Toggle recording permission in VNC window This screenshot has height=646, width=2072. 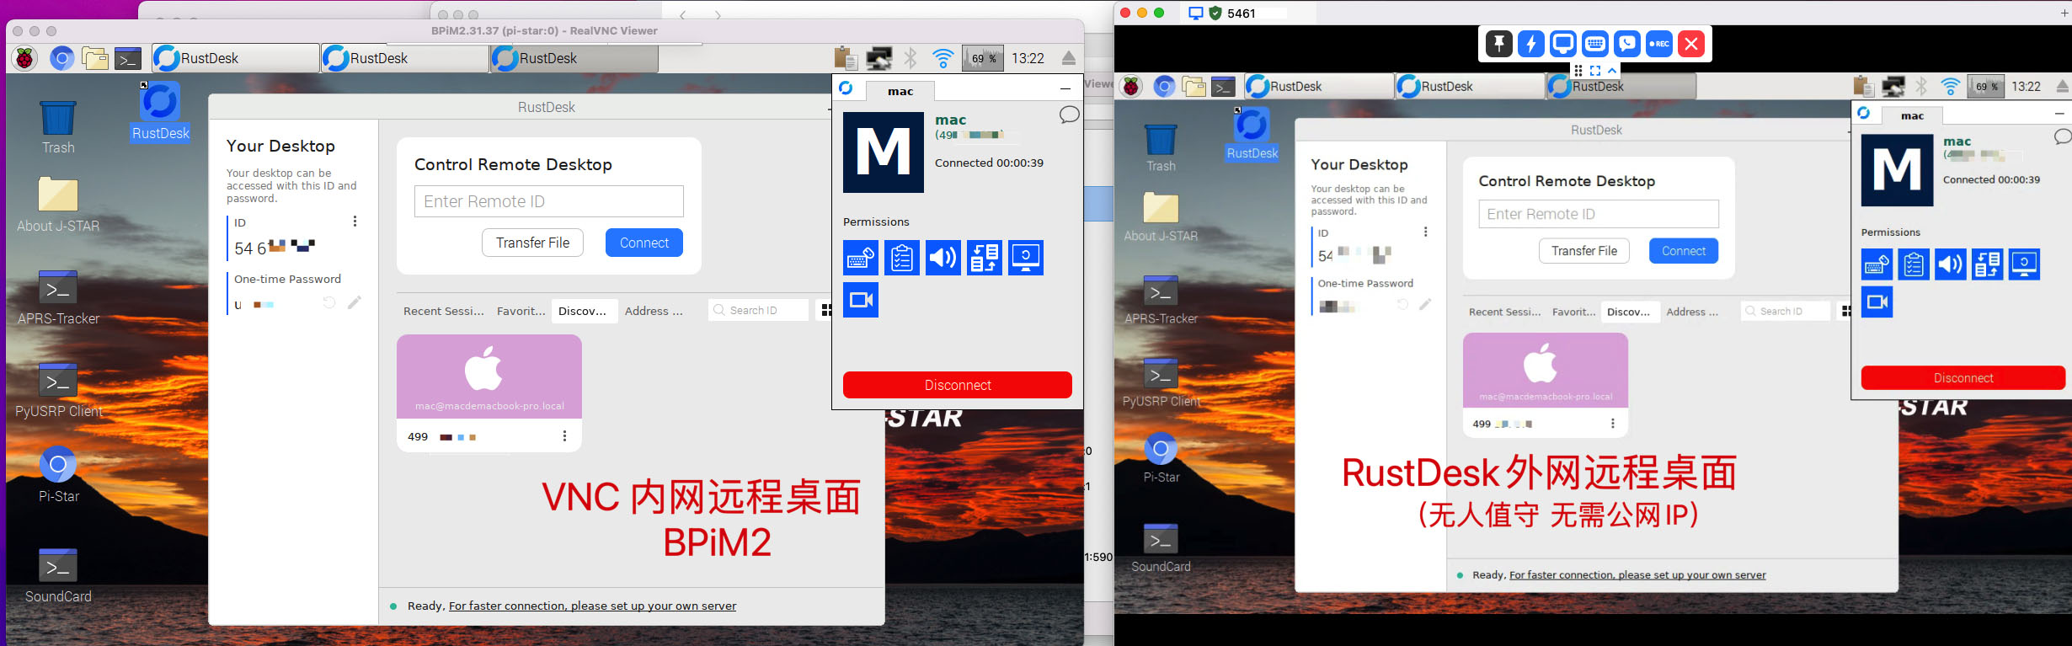861,300
